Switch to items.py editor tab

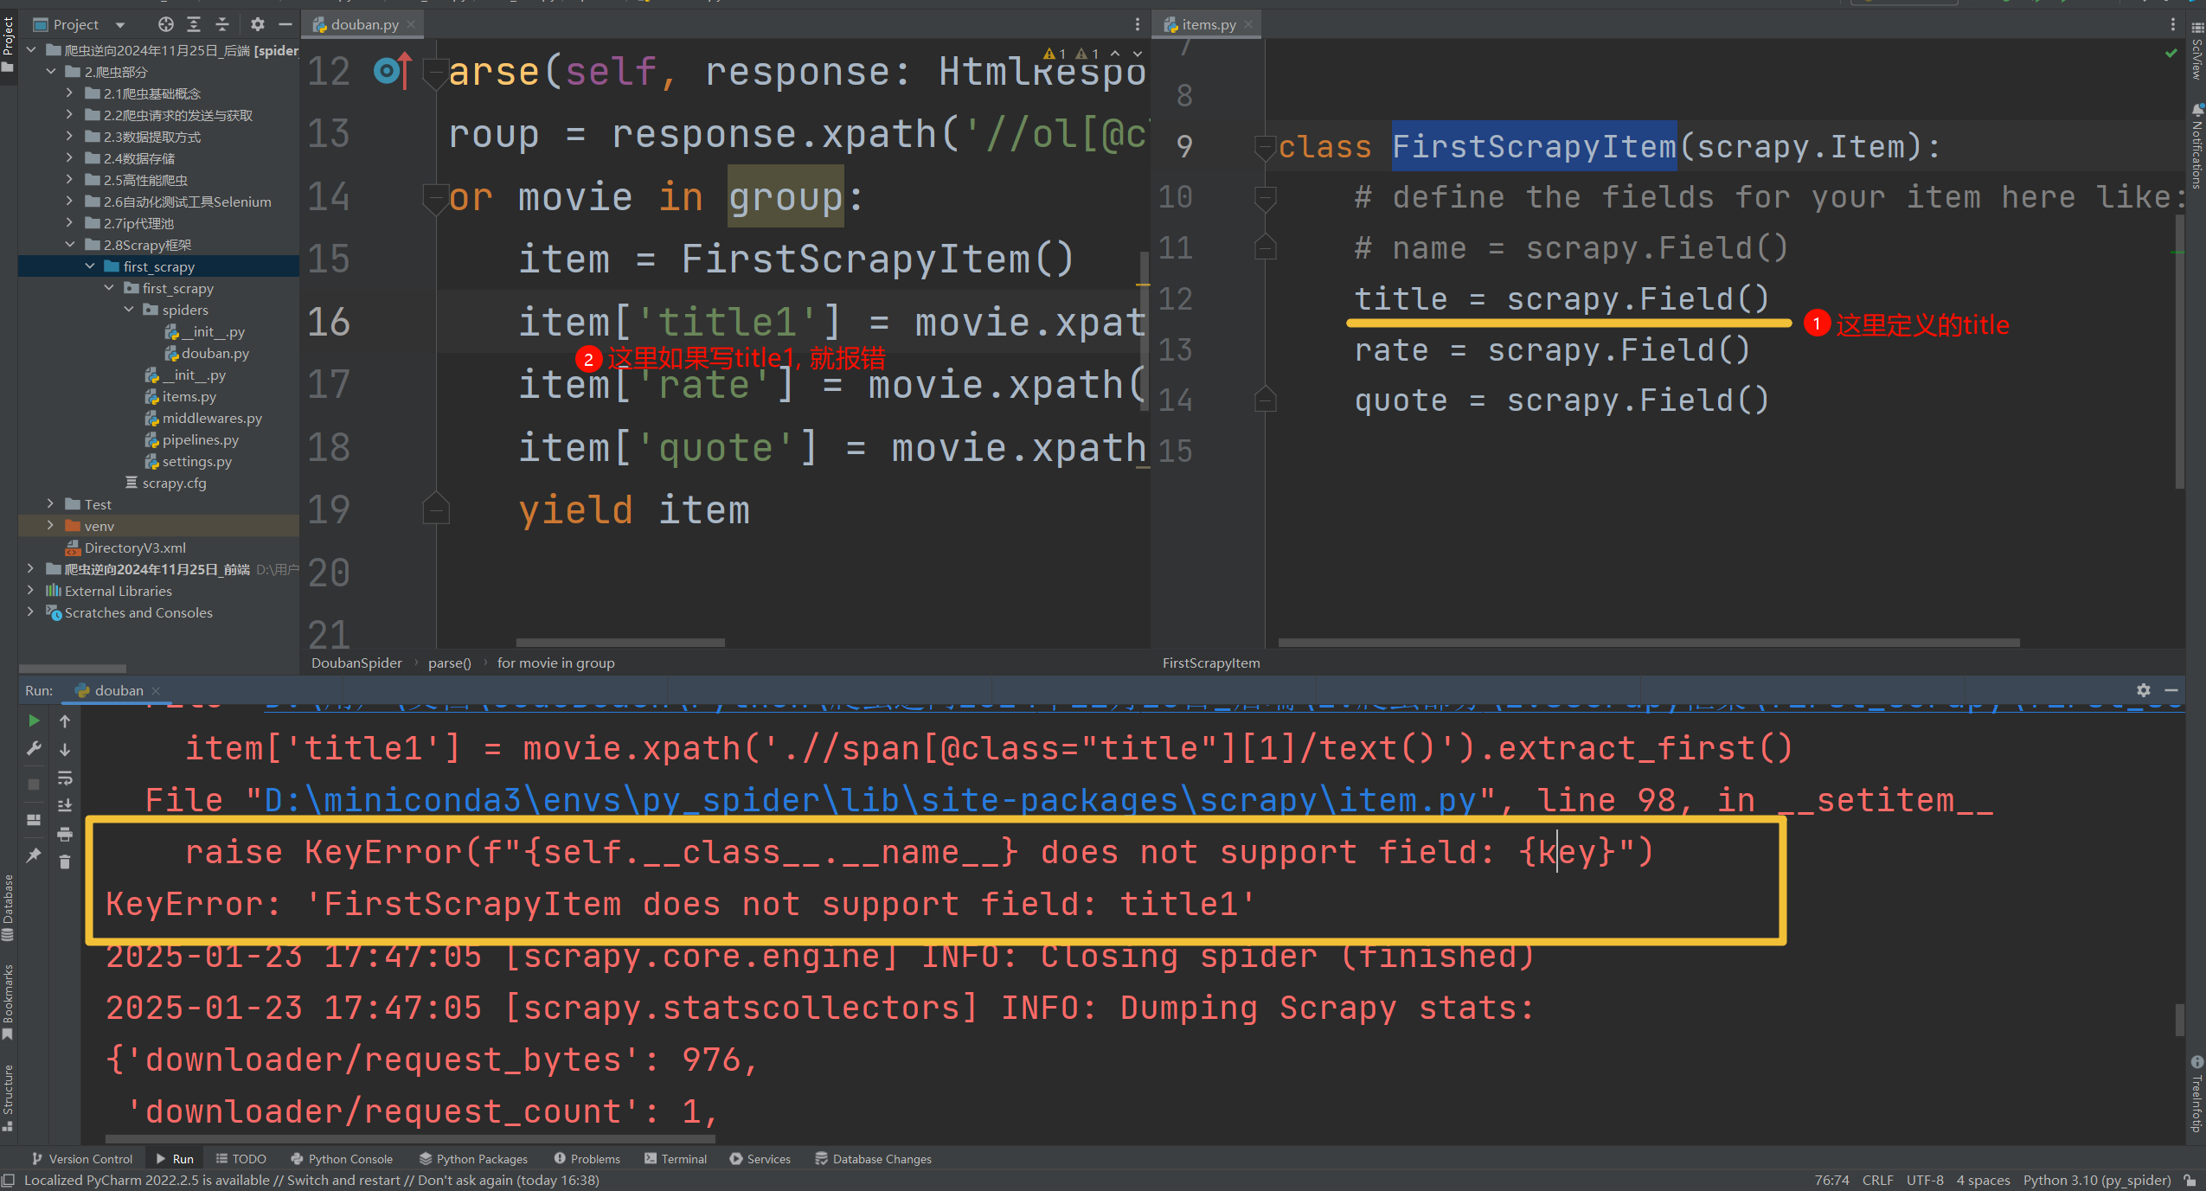click(x=1208, y=24)
